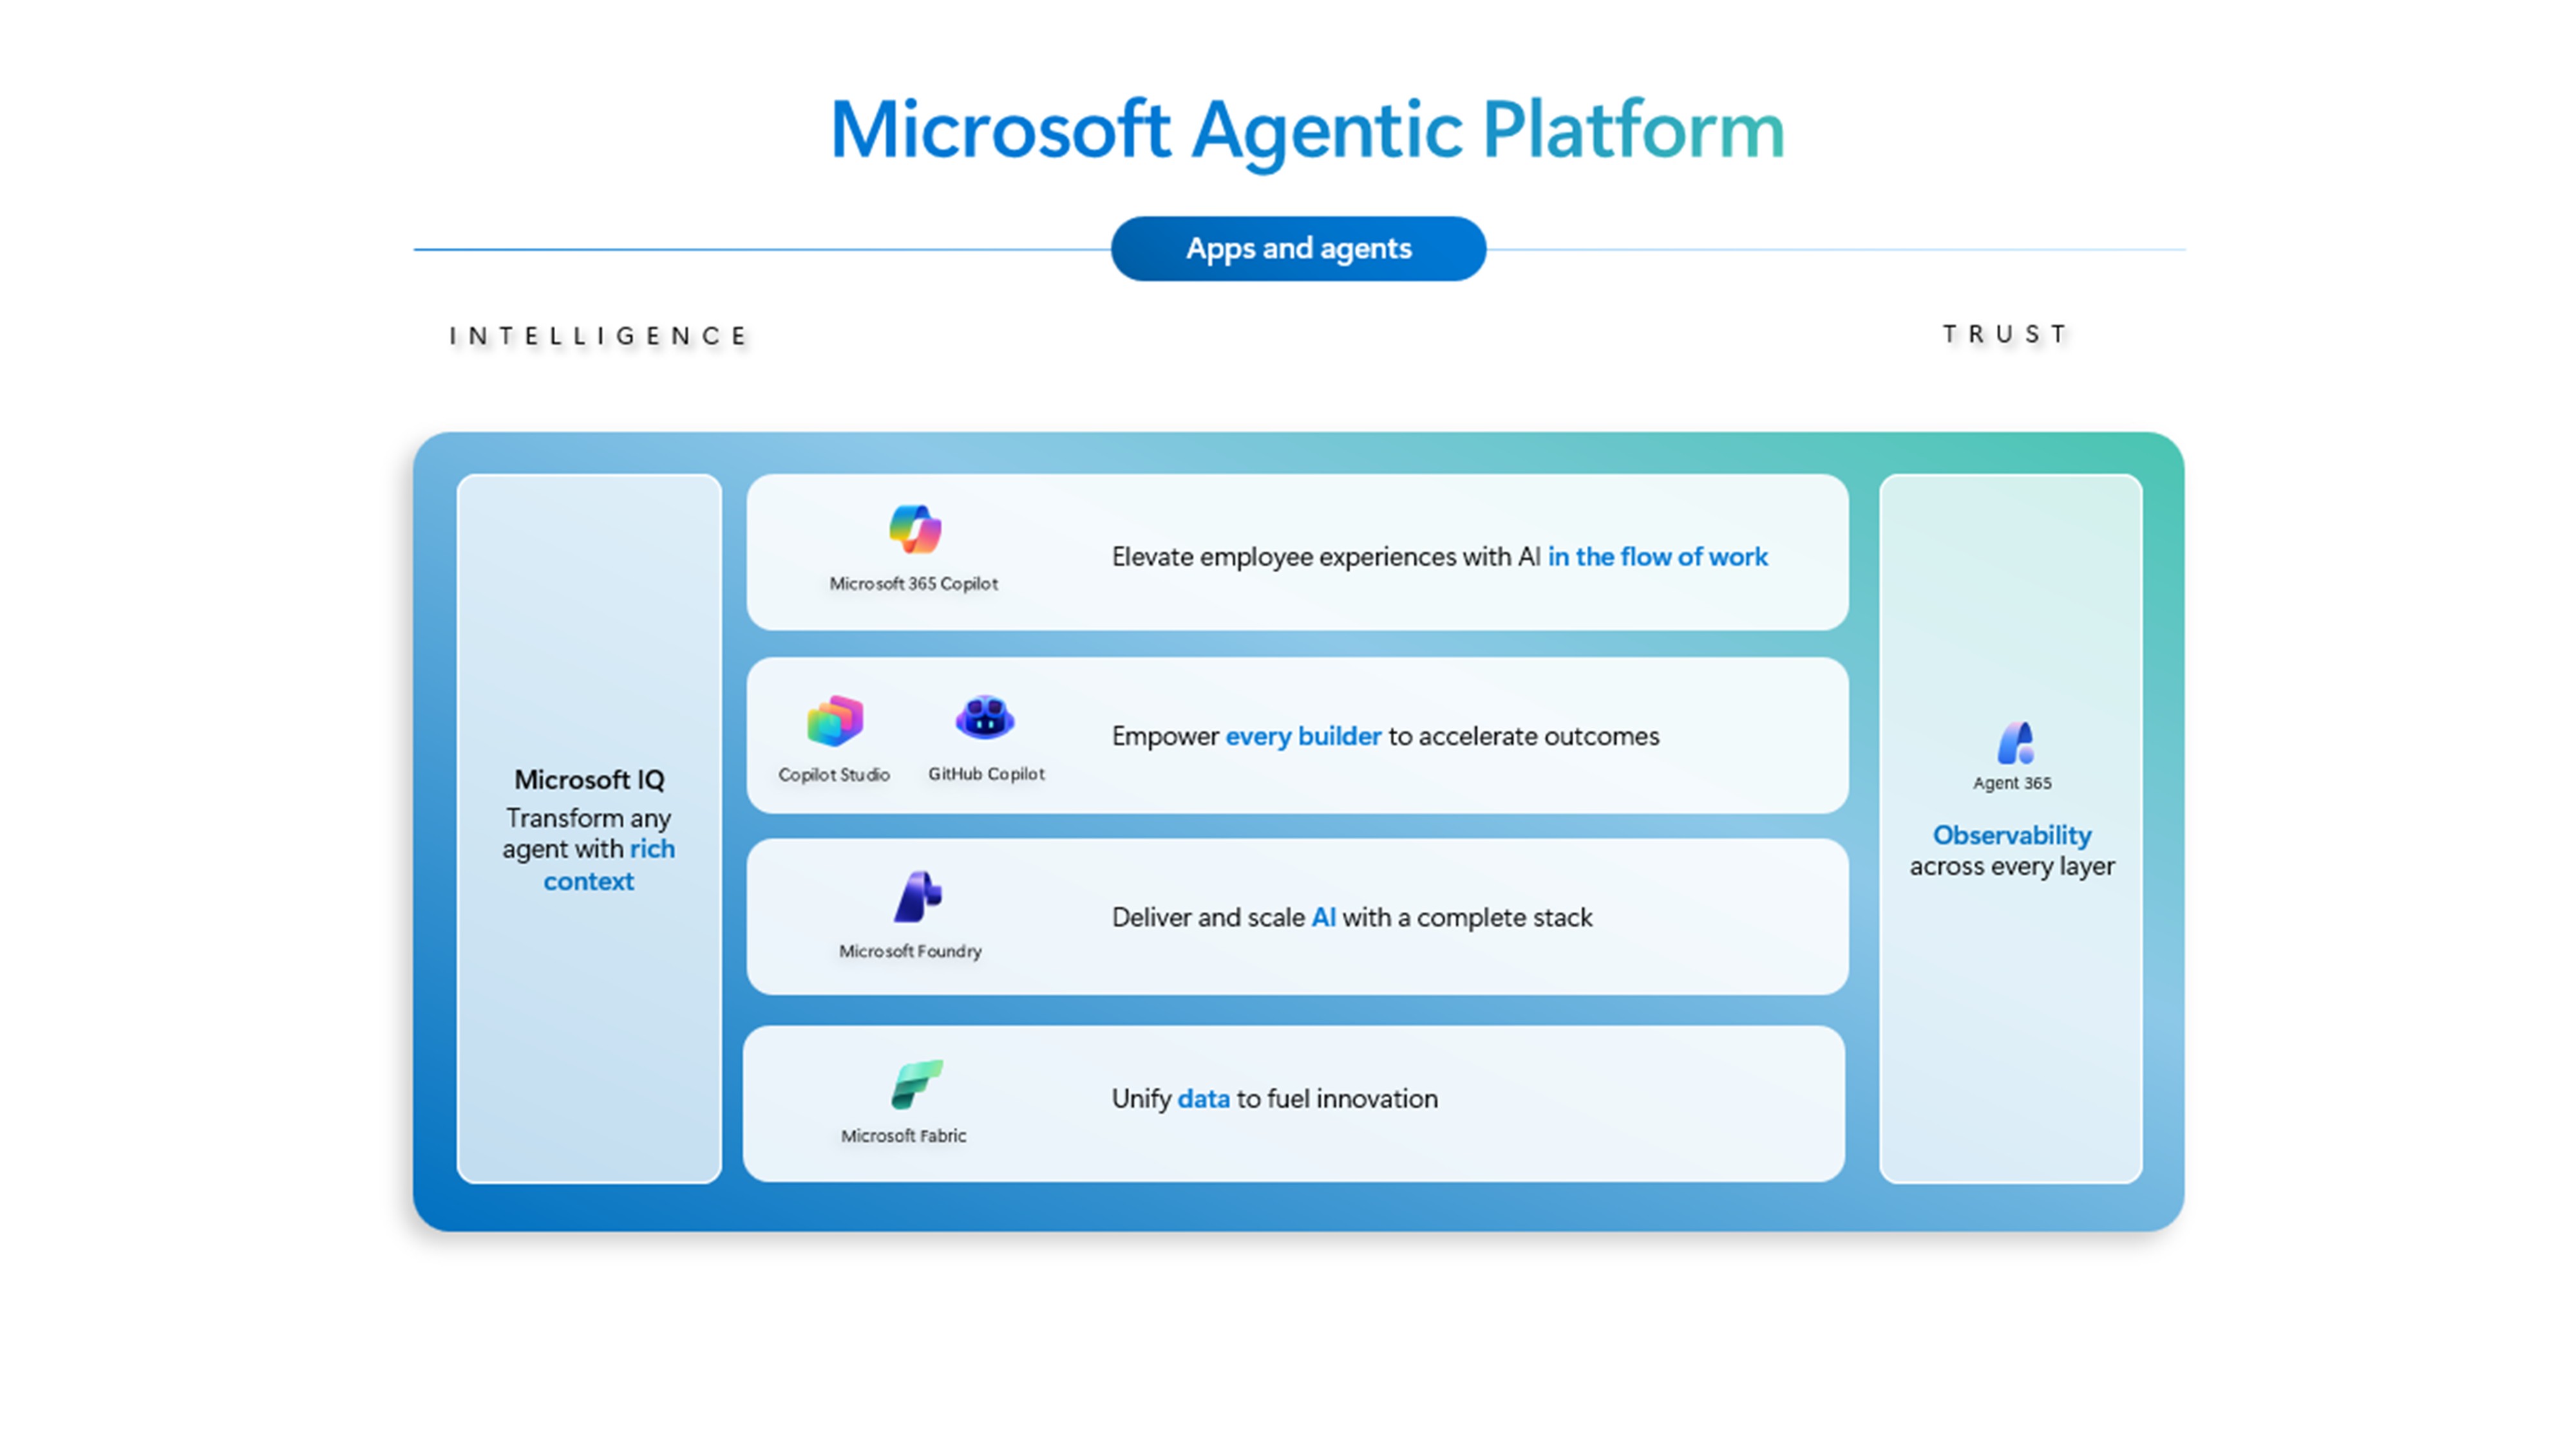The width and height of the screenshot is (2576, 1448).
Task: Click the Microsoft Fabric icon
Action: click(x=916, y=1084)
